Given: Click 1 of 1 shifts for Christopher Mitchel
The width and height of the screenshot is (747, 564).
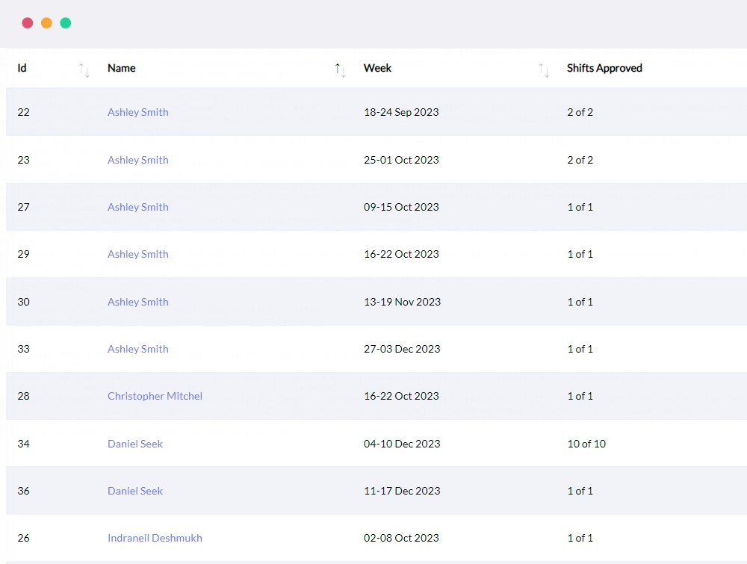Looking at the screenshot, I should coord(580,396).
